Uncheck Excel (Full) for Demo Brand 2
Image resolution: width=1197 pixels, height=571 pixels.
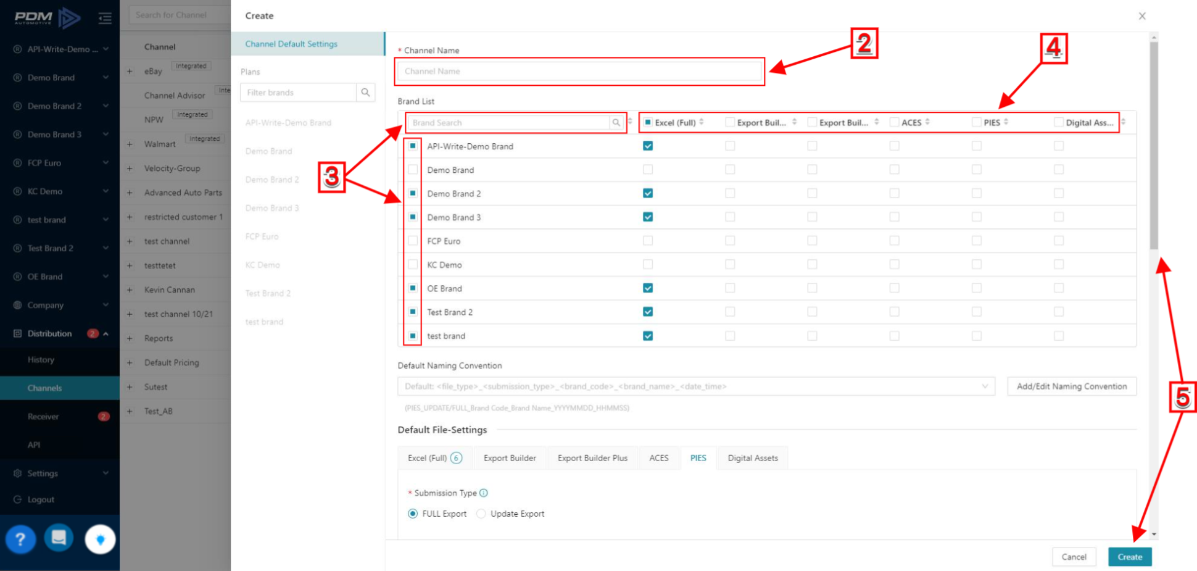click(648, 193)
